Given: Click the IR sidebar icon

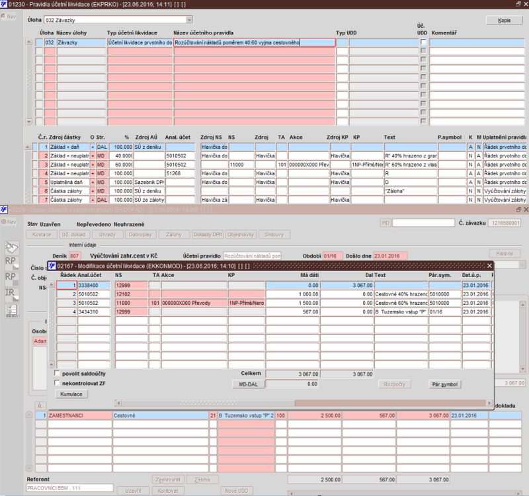Looking at the screenshot, I should pos(12,294).
